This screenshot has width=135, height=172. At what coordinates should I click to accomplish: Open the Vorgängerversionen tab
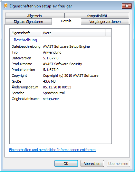point(105,22)
